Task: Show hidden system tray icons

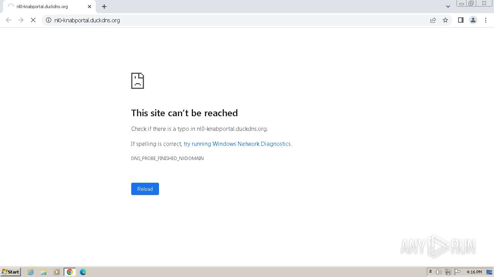Action: 430,272
